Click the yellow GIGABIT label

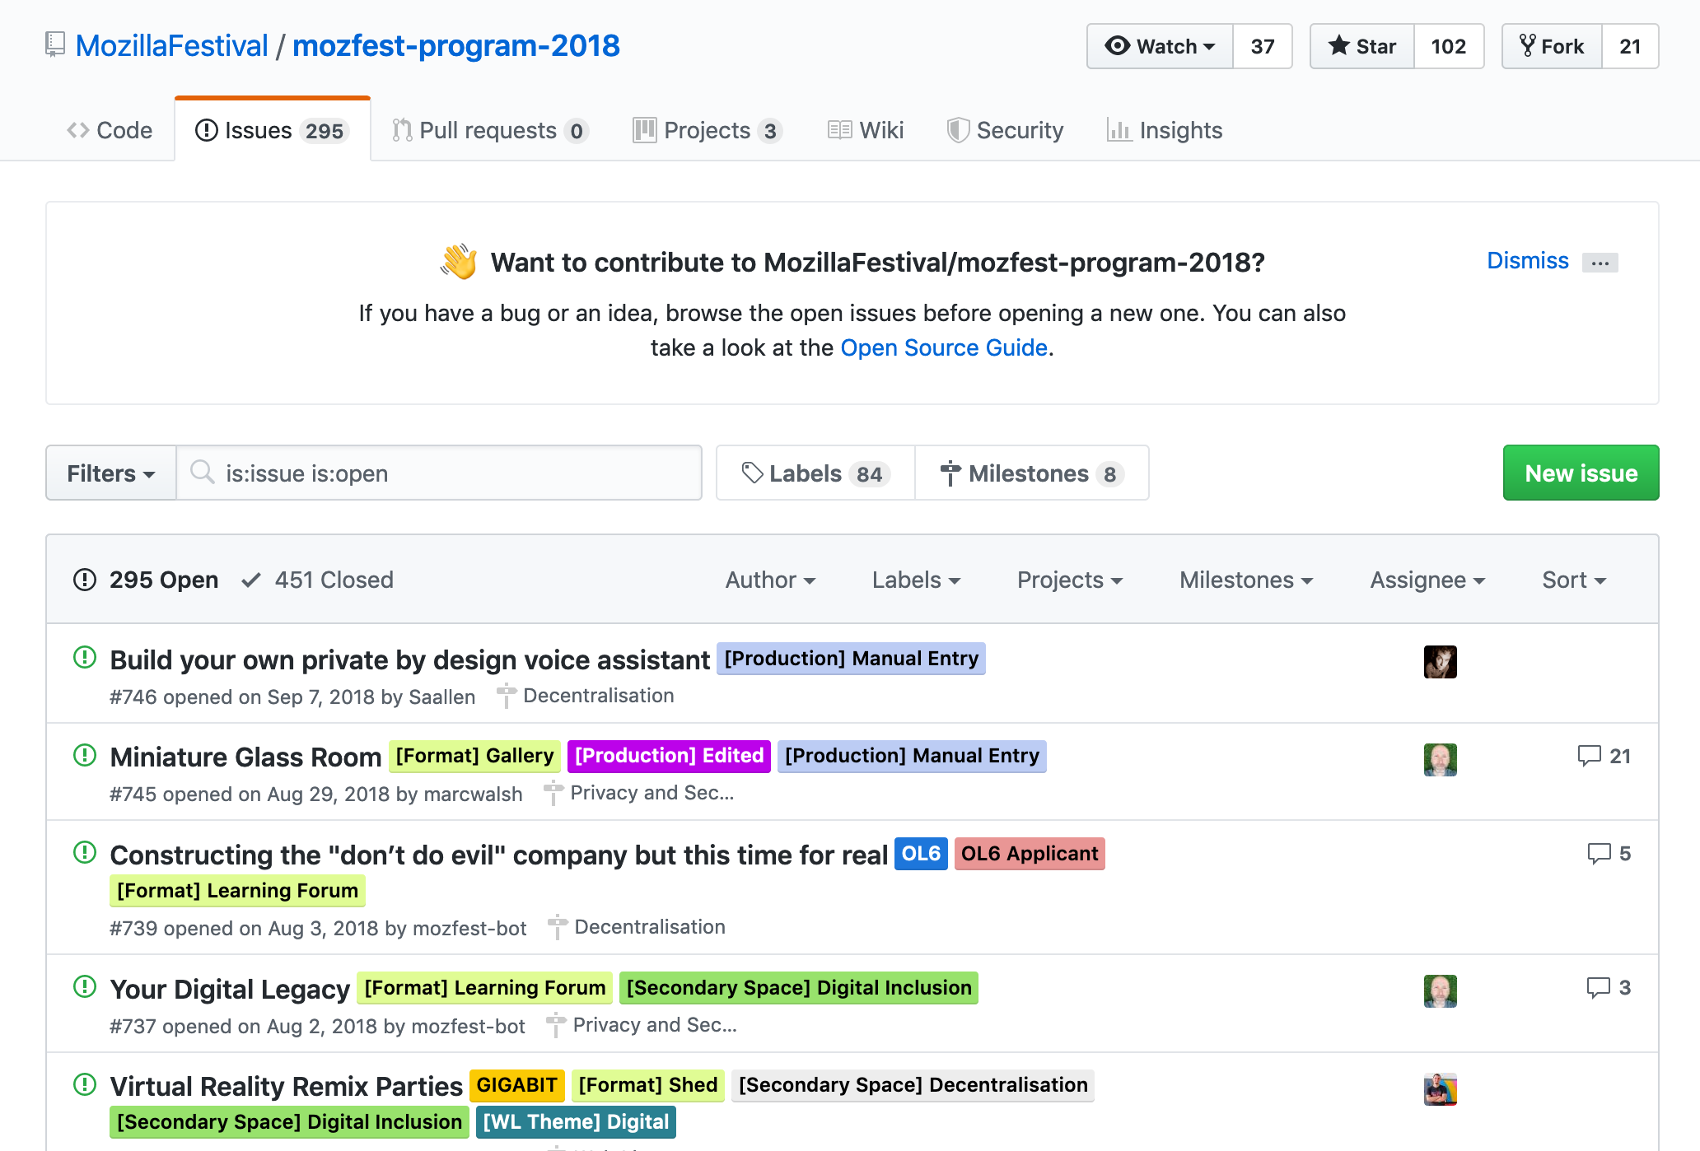[516, 1085]
